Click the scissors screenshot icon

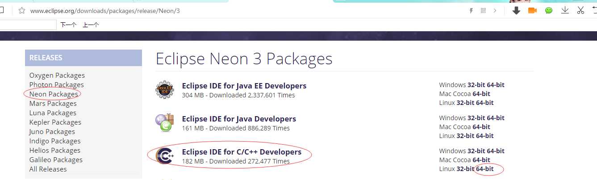coord(580,10)
